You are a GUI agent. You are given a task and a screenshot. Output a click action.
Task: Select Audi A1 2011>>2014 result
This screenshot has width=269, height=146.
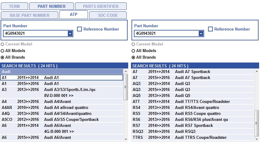[62, 78]
